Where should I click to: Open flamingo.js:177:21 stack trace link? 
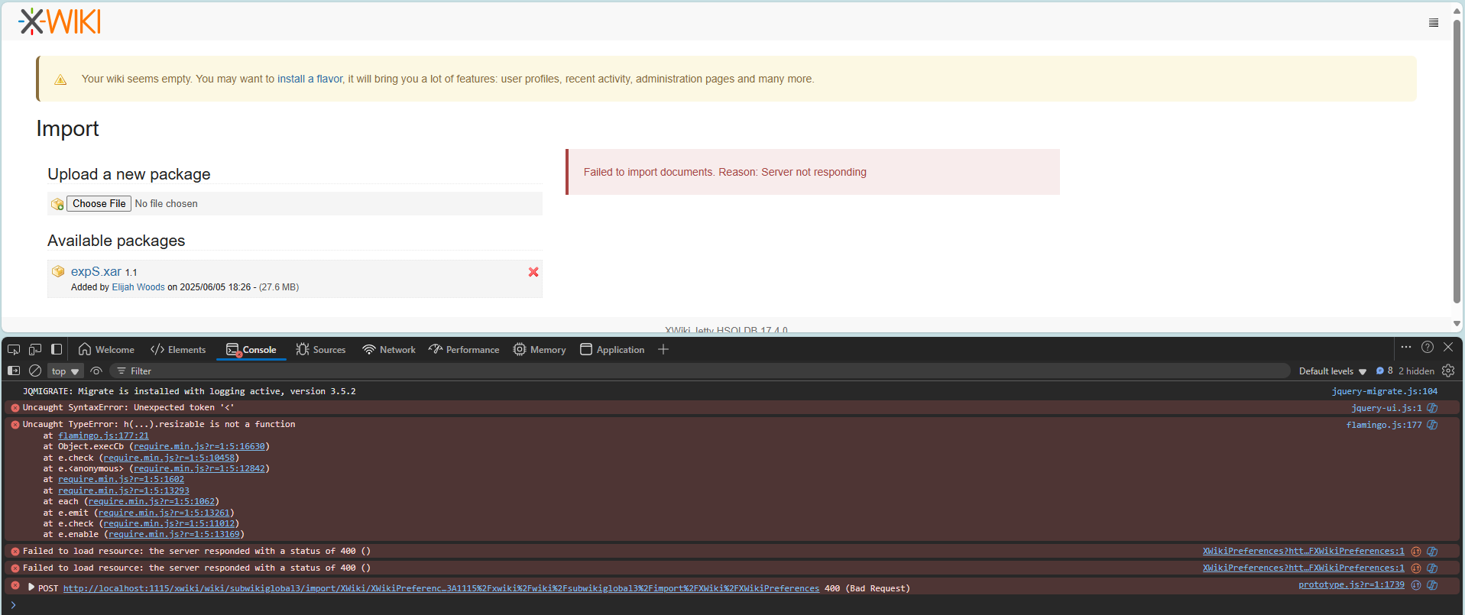103,435
